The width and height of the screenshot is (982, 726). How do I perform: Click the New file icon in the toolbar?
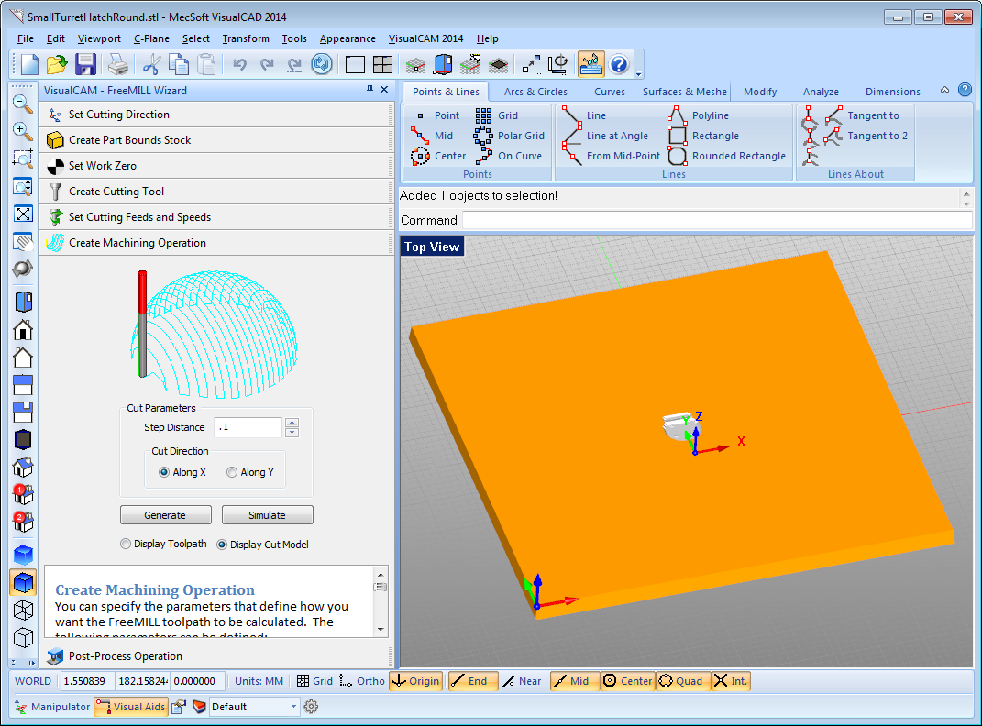28,64
